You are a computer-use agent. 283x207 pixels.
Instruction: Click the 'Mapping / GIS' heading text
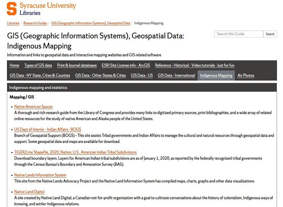point(22,97)
